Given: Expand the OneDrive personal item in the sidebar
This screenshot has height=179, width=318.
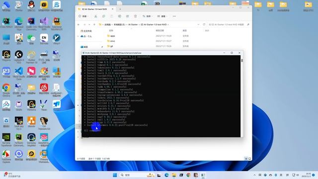Looking at the screenshot, I should tap(78, 36).
